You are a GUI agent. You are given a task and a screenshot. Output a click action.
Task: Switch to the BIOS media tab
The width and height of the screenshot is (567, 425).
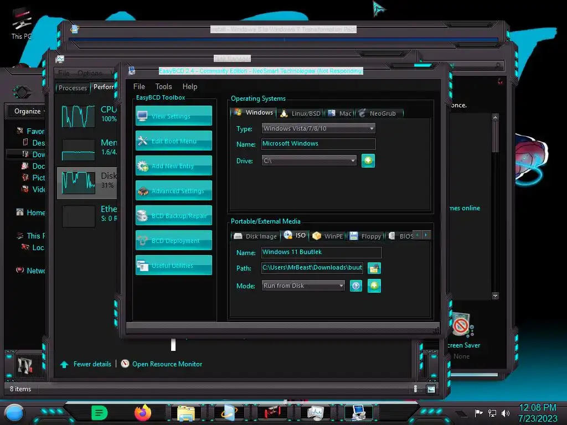click(401, 236)
